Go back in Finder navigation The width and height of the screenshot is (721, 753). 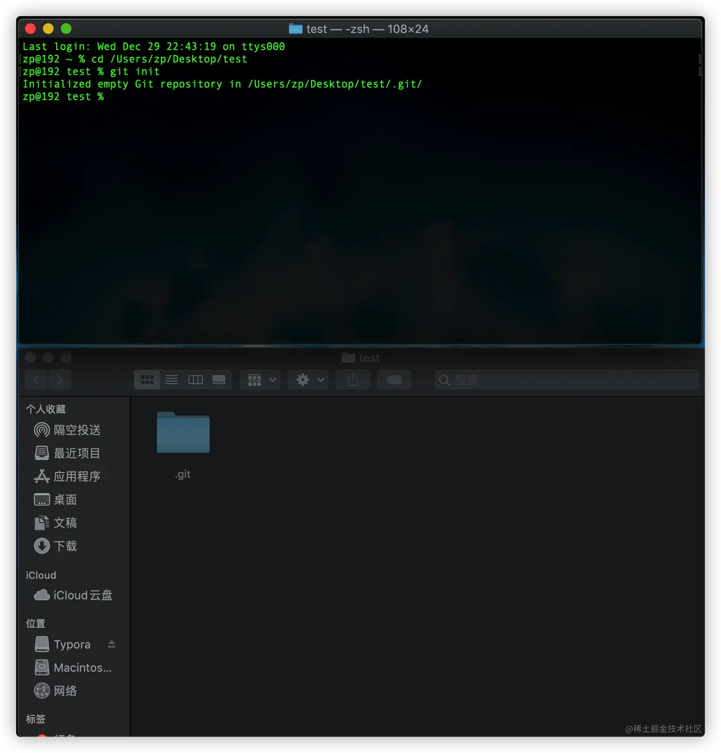36,380
